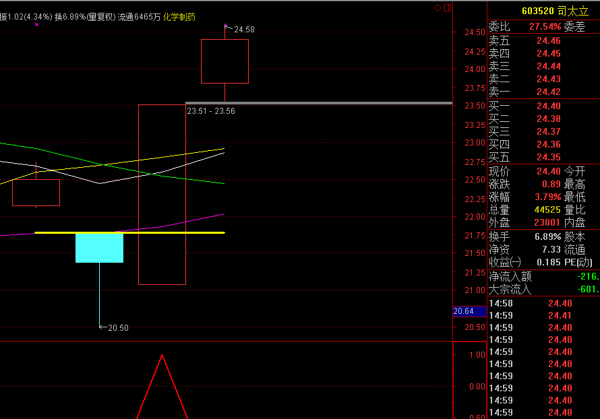Click the 净资 7.33 value
The height and width of the screenshot is (419, 600).
[551, 250]
